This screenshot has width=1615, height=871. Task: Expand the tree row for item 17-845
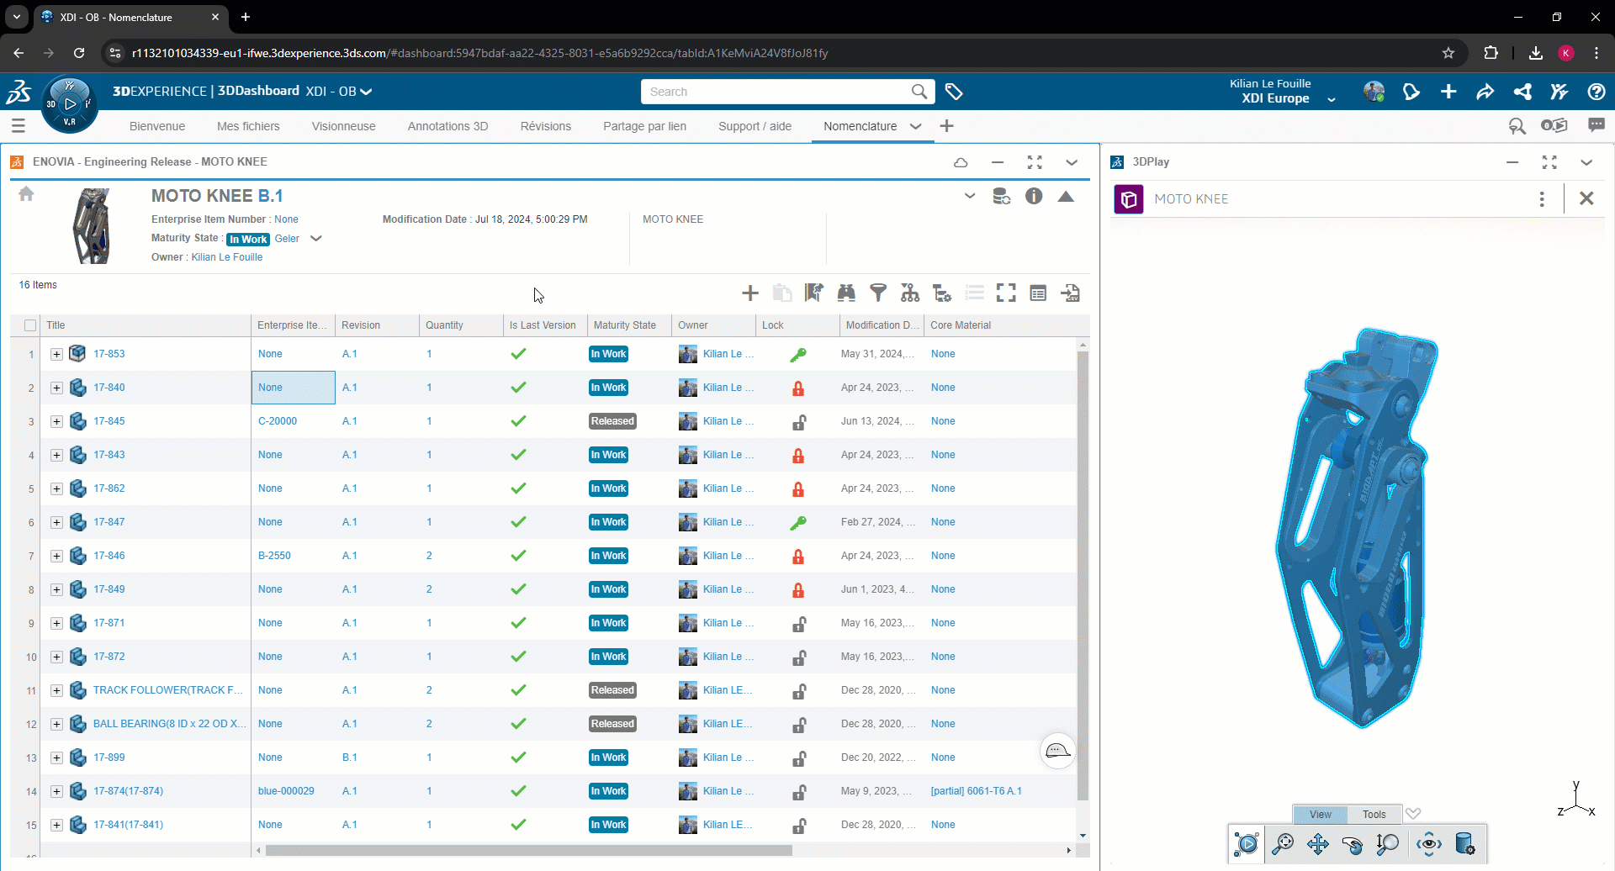point(56,421)
